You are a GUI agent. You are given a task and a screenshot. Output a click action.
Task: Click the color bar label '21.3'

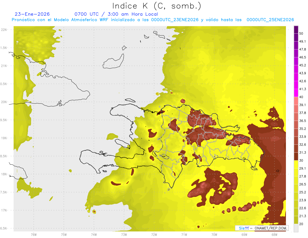pos(303,216)
